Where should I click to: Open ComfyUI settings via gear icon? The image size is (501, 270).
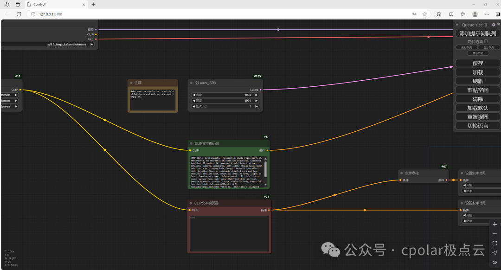tap(493, 25)
